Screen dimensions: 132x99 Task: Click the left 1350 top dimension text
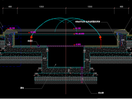click(42, 7)
